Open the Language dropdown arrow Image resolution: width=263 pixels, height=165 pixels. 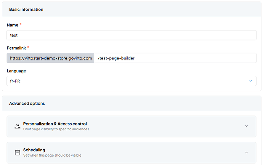[x=250, y=81]
